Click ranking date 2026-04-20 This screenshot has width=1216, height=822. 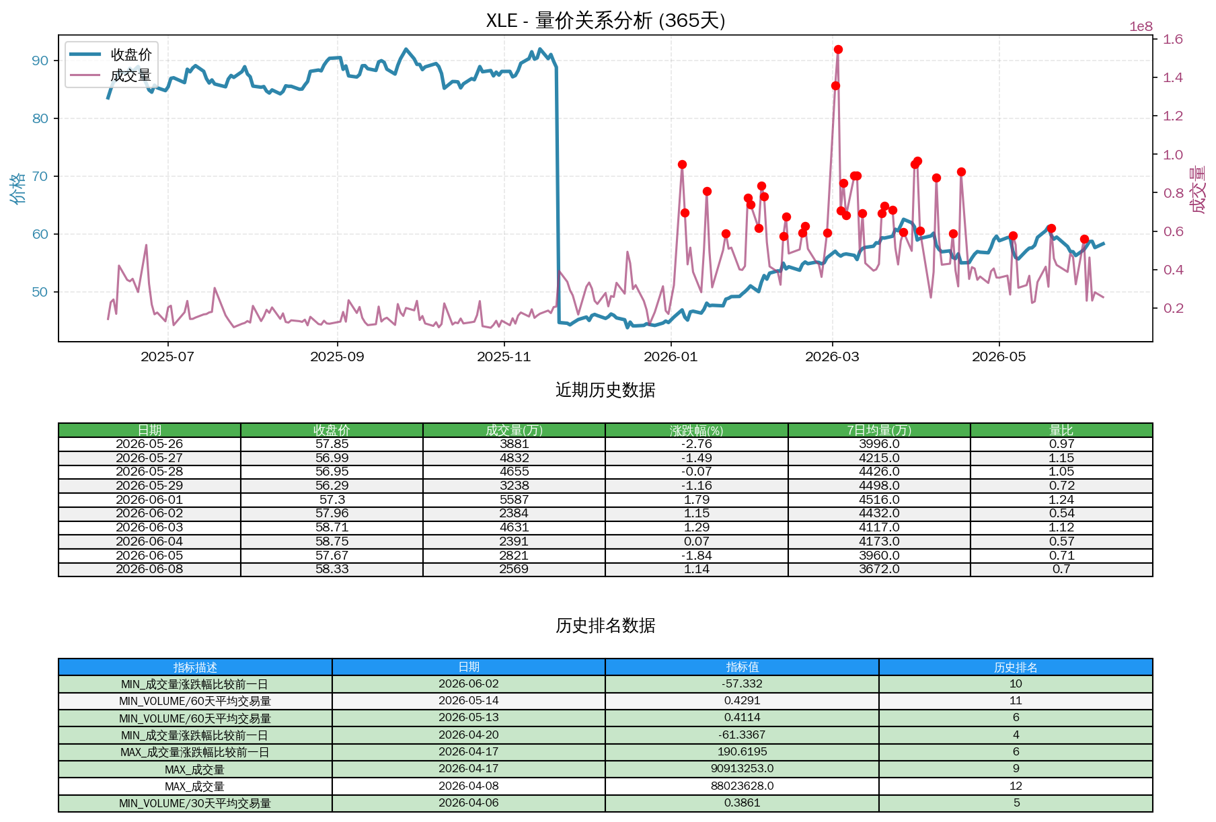pyautogui.click(x=469, y=735)
